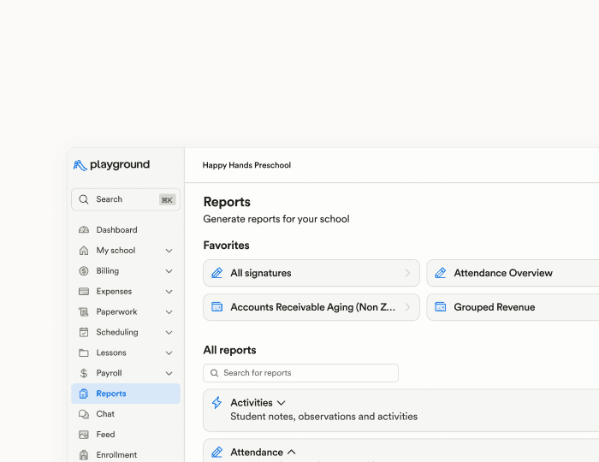The image size is (599, 462).
Task: Click the pencil icon on Attendance Overview
Action: coord(441,273)
